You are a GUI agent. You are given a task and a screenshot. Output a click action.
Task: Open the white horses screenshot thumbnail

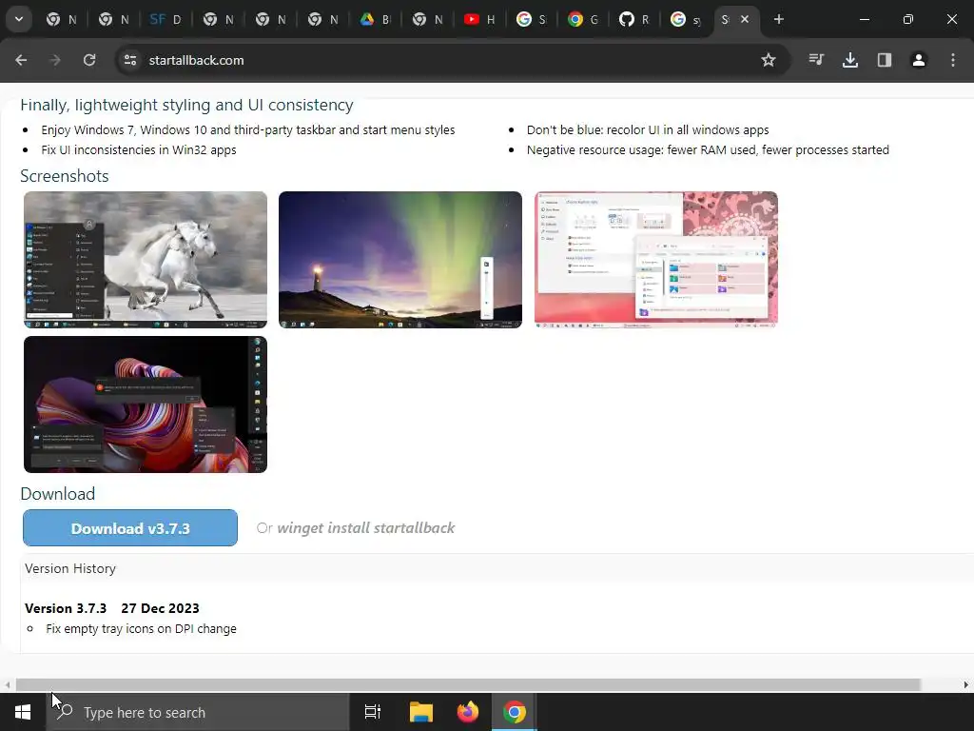[x=146, y=260]
